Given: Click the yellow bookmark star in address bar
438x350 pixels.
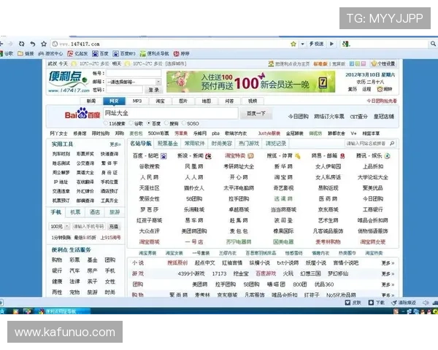Looking at the screenshot, I should click(x=293, y=44).
